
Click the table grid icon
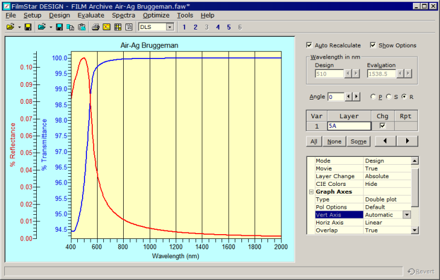click(x=118, y=27)
